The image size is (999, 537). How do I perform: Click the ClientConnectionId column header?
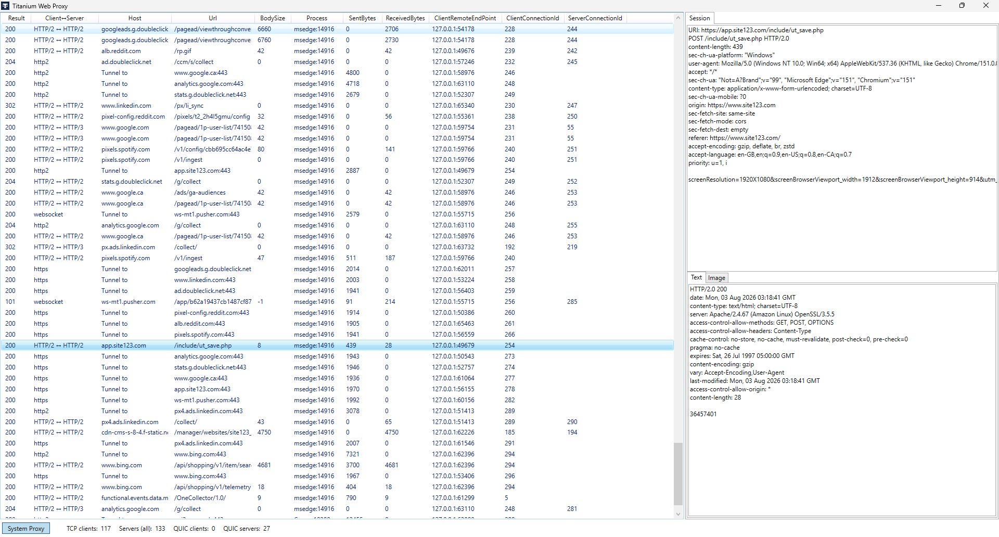pyautogui.click(x=533, y=18)
